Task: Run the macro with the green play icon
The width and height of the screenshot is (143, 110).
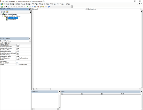Action: click(27, 7)
